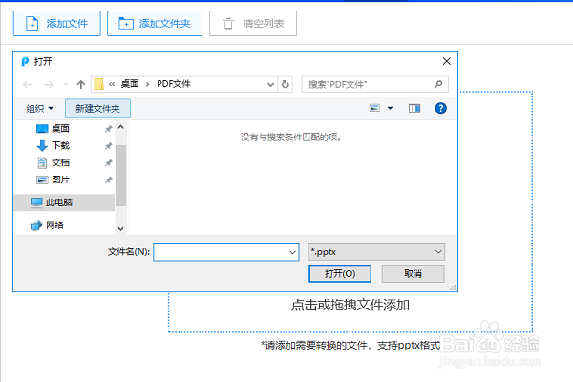Open the *.pptx file type dropdown
573x382 pixels.
tap(376, 252)
